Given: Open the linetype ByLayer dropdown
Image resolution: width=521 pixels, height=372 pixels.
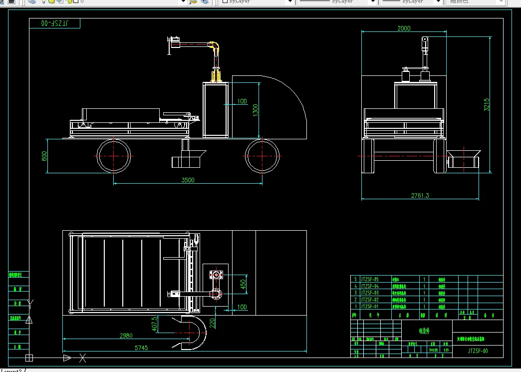Looking at the screenshot, I should (337, 1).
